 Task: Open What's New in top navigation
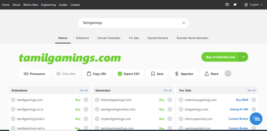click(x=31, y=5)
